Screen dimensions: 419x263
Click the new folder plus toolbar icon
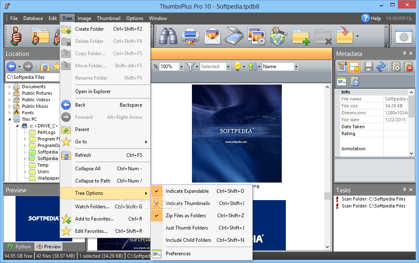(x=301, y=37)
